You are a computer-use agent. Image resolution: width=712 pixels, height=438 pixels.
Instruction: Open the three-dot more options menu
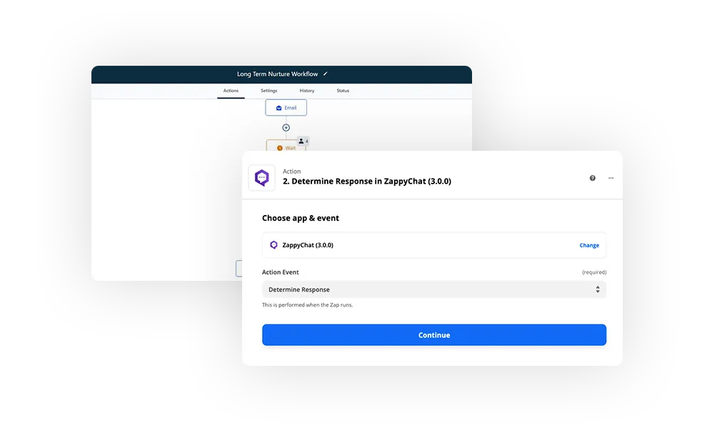click(x=611, y=178)
